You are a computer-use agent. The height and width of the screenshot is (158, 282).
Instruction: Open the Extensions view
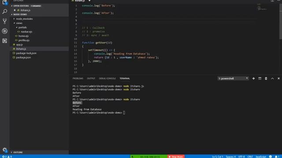(x=5, y=41)
